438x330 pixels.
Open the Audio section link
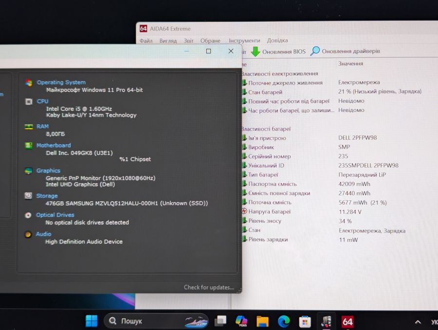coord(44,233)
